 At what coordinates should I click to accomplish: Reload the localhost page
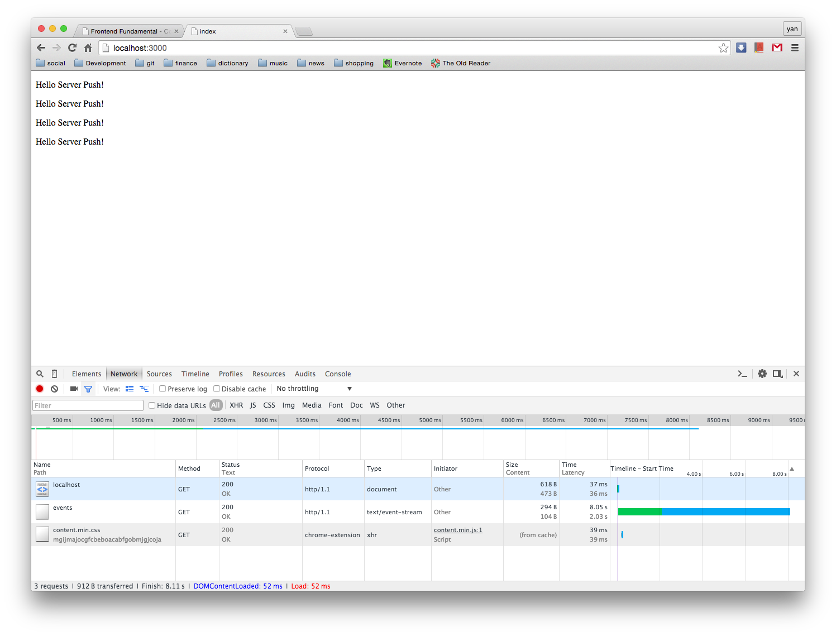[72, 48]
